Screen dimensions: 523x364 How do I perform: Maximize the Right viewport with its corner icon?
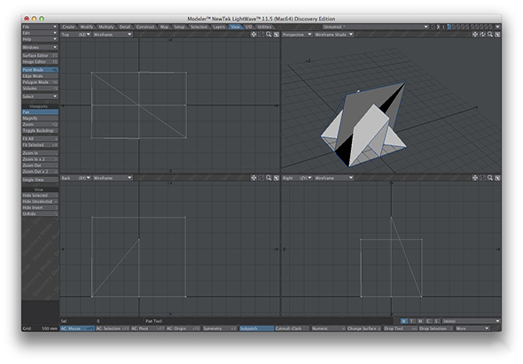coord(497,178)
